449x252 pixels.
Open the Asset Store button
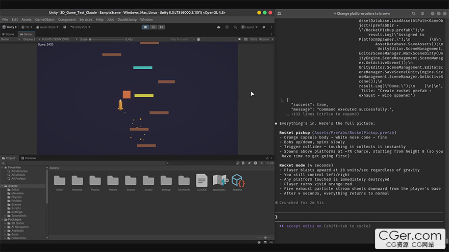(46, 27)
